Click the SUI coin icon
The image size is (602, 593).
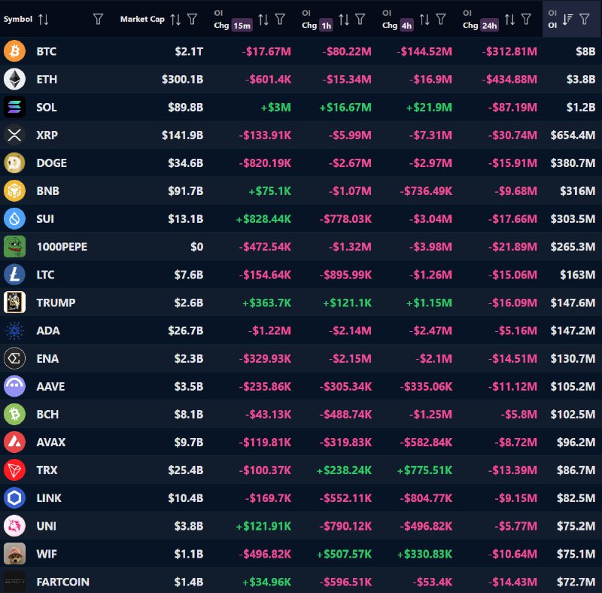14,219
